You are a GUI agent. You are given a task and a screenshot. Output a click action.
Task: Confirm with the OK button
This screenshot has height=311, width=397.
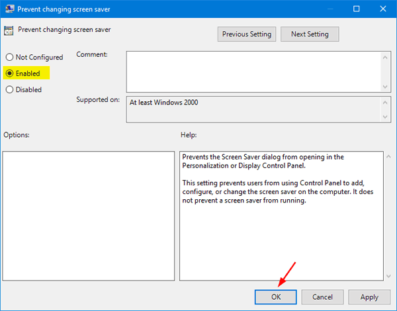(276, 297)
